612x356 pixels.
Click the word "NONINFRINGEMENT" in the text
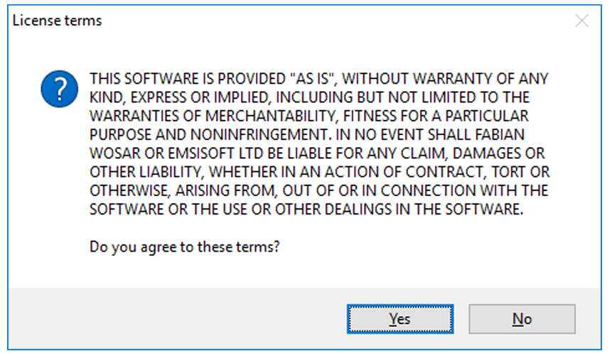point(259,135)
